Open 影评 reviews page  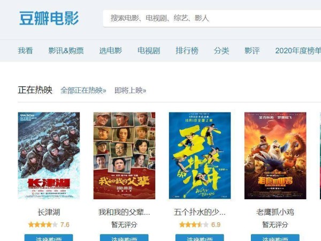click(252, 51)
